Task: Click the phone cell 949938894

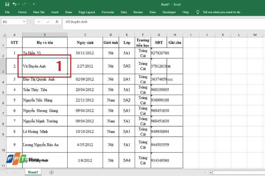Action: pyautogui.click(x=159, y=131)
